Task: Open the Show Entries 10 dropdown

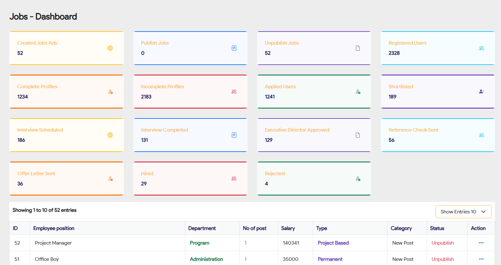Action: click(463, 212)
